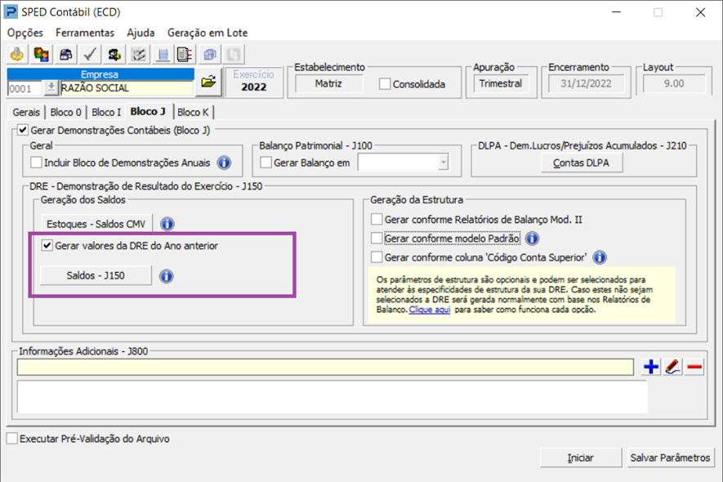Click the blue plus icon for Informações Adicionais
This screenshot has height=482, width=723.
point(651,367)
